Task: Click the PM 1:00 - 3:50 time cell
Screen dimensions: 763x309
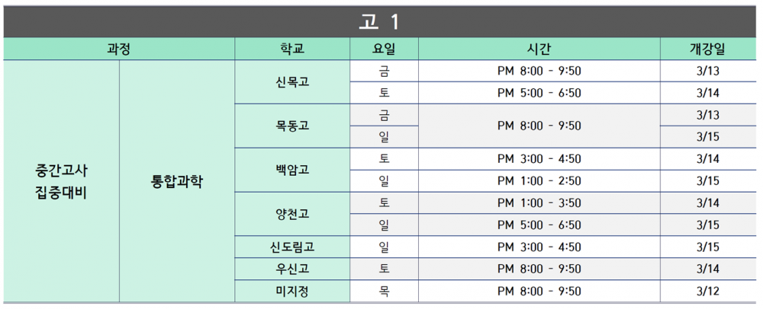Action: [539, 202]
